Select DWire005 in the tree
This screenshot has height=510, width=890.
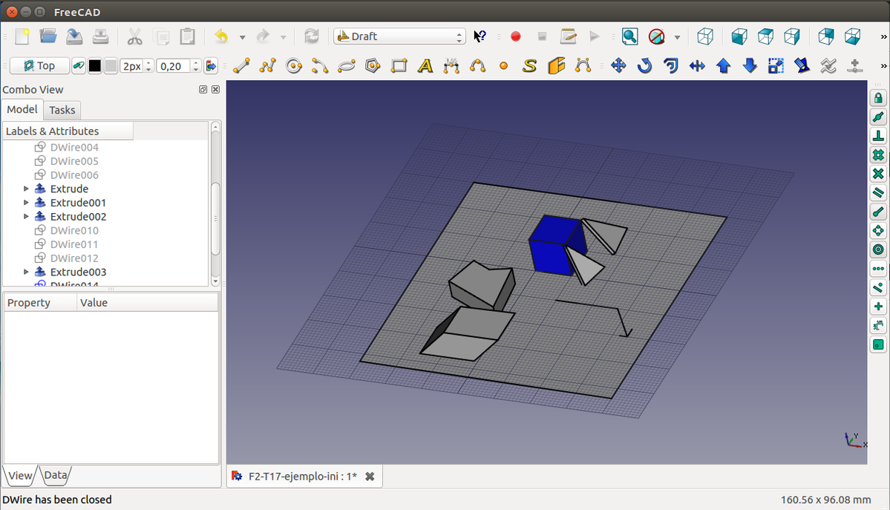(73, 161)
